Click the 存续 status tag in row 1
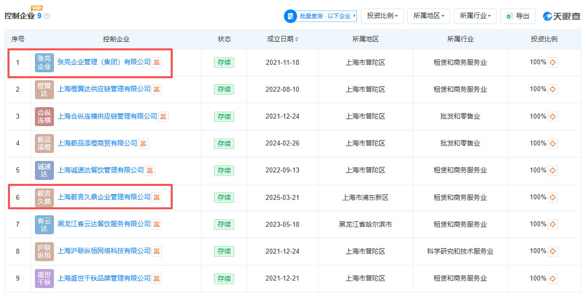The height and width of the screenshot is (298, 586). click(x=224, y=62)
